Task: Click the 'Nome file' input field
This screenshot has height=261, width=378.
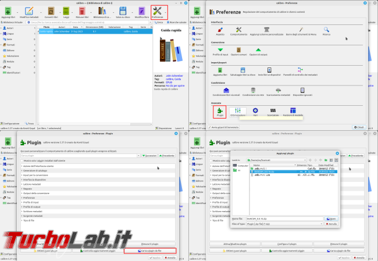Action: [x=284, y=219]
